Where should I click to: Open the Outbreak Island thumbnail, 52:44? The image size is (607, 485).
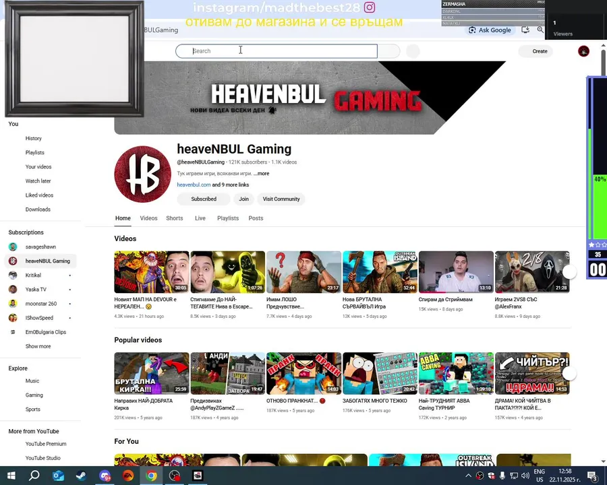[x=380, y=272]
